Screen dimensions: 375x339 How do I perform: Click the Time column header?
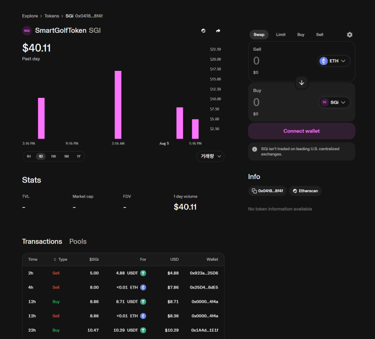pyautogui.click(x=33, y=259)
